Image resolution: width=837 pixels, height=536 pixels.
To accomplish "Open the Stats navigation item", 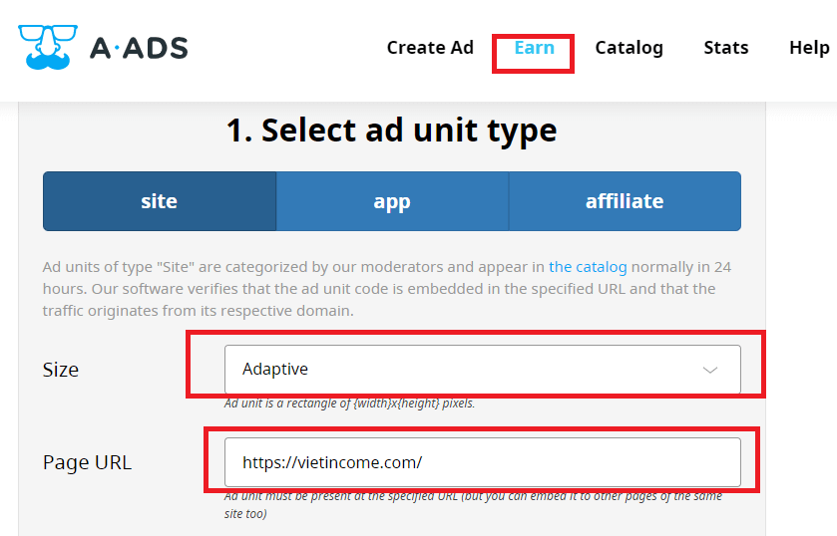I will tap(725, 48).
